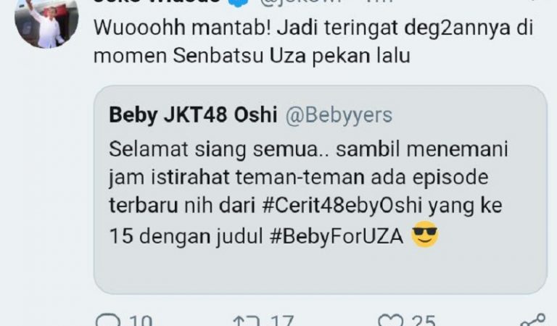Open the tweet timestamp next to handle
The height and width of the screenshot is (326, 557).
click(379, 1)
